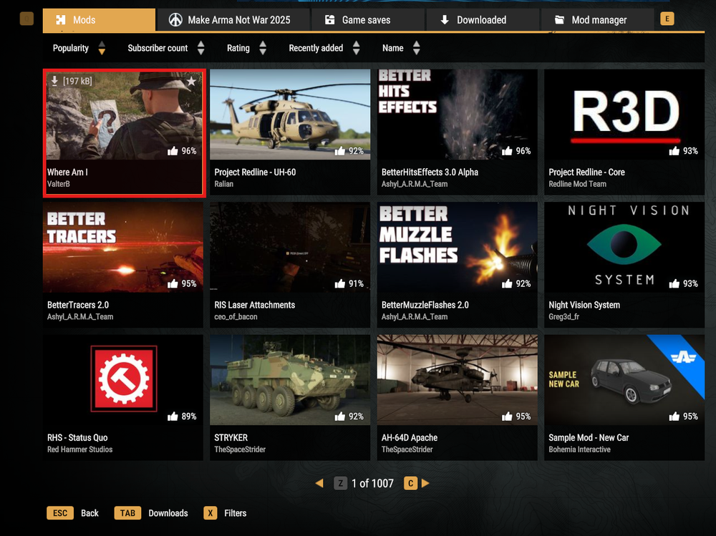
Task: Click thumbs-up icon on Night Vision System
Action: click(x=674, y=283)
